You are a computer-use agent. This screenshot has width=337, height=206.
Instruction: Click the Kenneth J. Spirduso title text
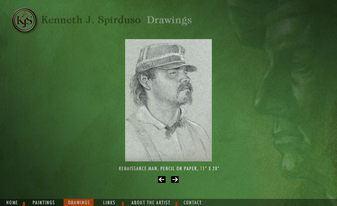pyautogui.click(x=91, y=20)
